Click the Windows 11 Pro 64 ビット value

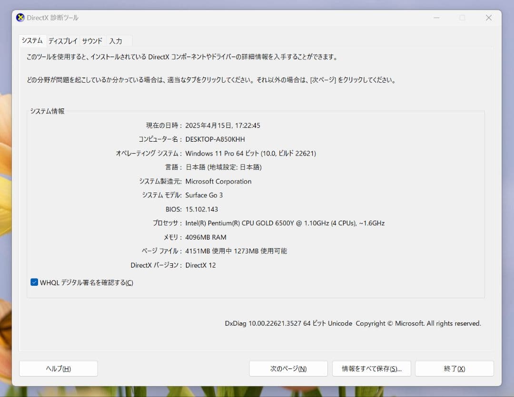[250, 153]
